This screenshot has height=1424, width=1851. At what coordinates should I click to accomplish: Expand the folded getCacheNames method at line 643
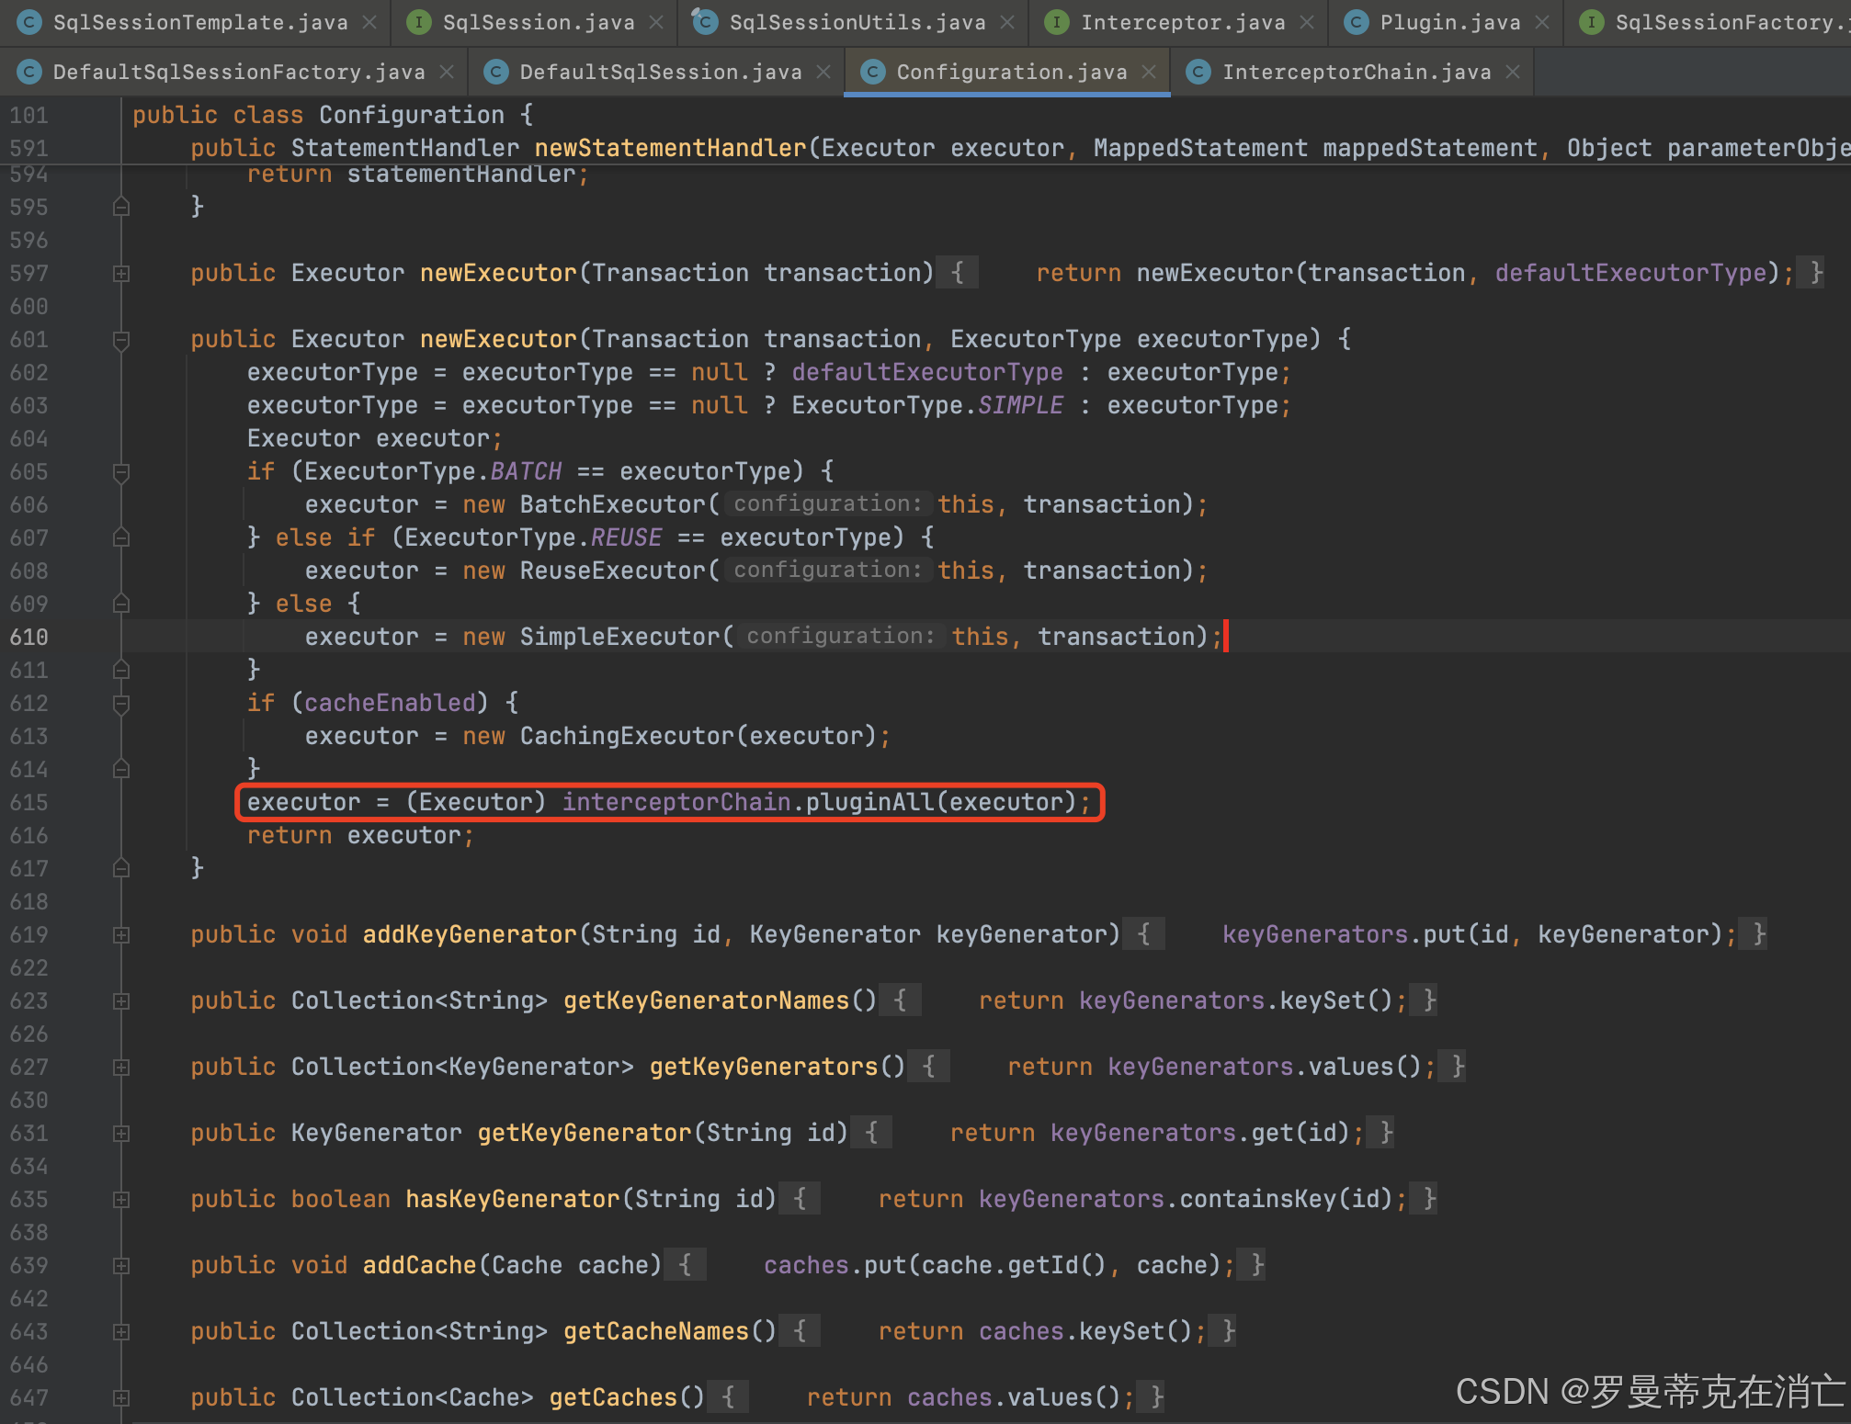(120, 1332)
